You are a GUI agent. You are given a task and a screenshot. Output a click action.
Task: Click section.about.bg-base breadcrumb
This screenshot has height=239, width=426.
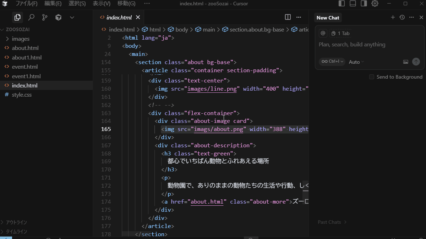pyautogui.click(x=253, y=29)
